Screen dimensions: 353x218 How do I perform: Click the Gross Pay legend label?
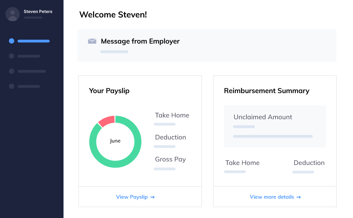[x=170, y=159]
